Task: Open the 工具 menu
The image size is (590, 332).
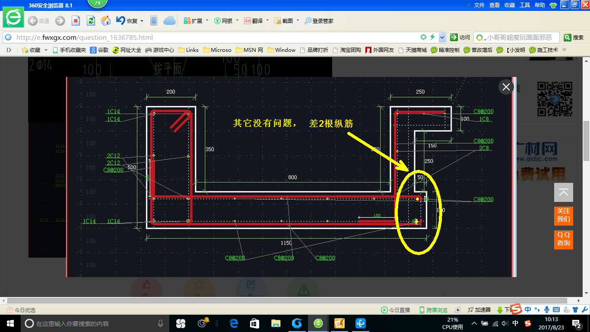Action: pyautogui.click(x=525, y=5)
